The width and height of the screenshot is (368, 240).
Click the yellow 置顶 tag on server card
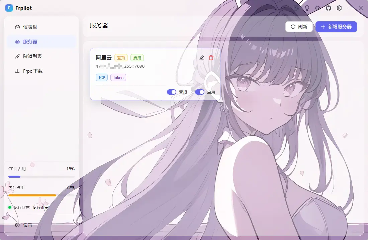pos(121,58)
